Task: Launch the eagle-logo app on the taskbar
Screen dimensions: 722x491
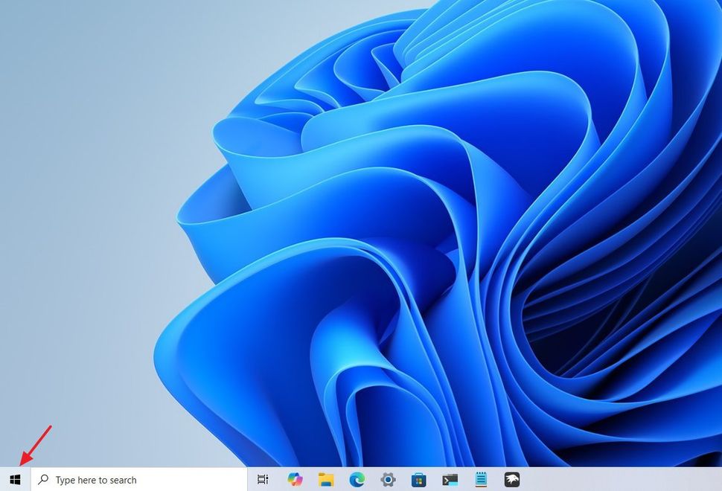Action: [512, 480]
